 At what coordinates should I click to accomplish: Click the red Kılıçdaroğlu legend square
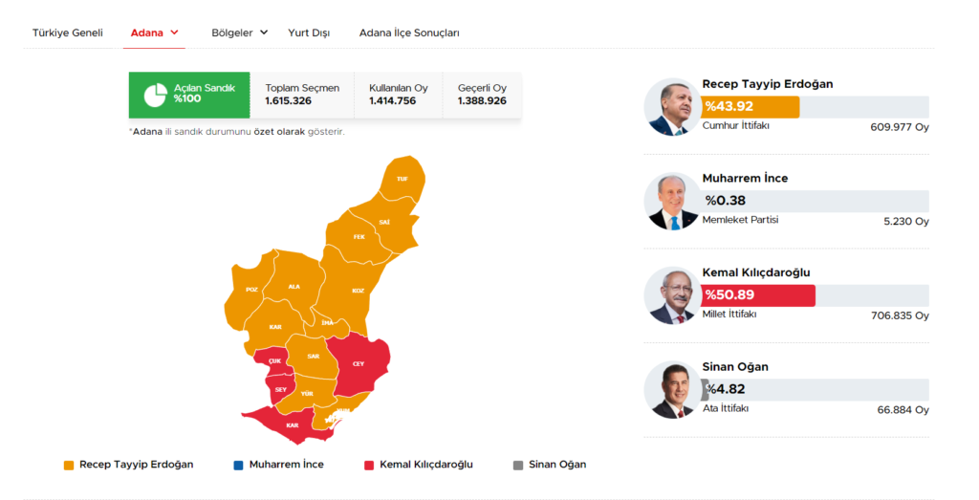click(x=369, y=466)
